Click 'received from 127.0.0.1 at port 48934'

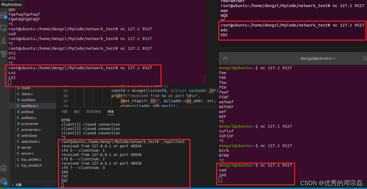point(101,146)
